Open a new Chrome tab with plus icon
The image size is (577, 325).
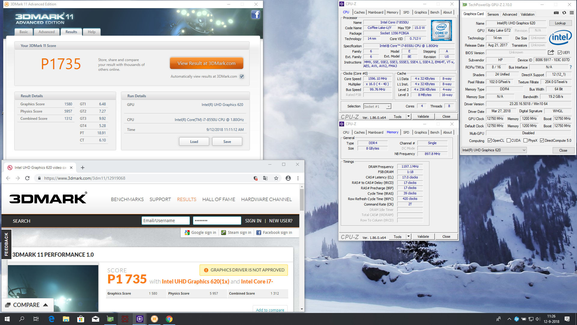click(83, 168)
